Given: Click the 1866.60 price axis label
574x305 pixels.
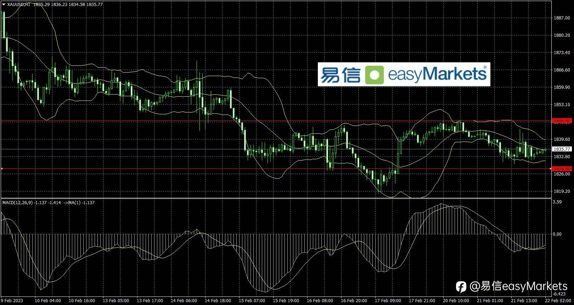Looking at the screenshot, I should click(562, 70).
